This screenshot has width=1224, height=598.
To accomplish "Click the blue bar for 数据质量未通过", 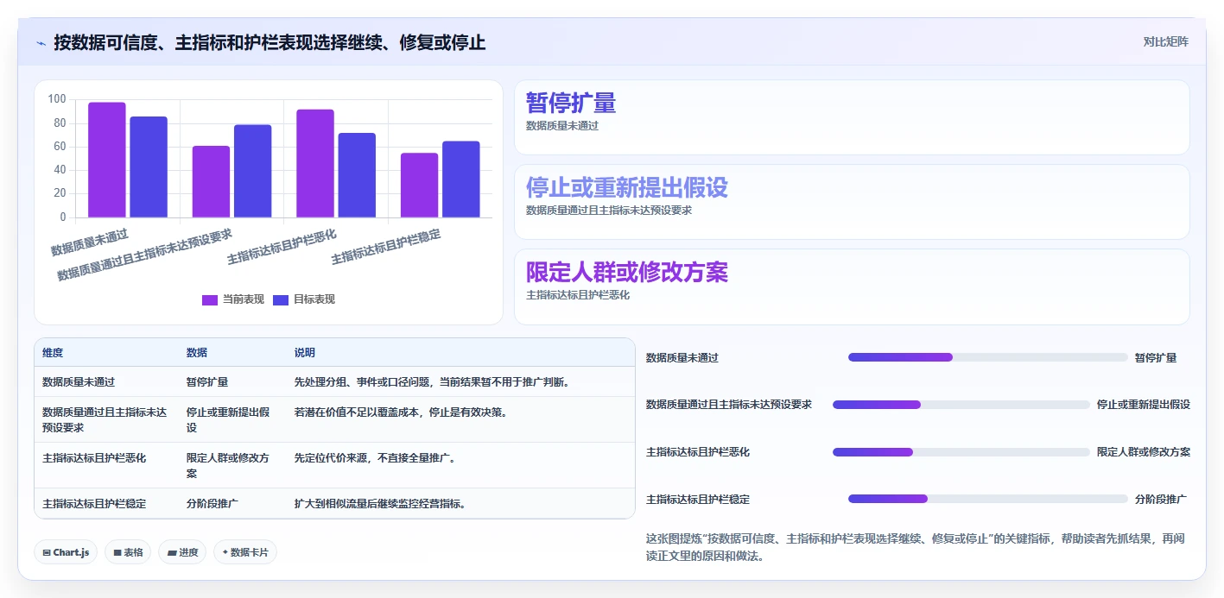I will pos(149,167).
